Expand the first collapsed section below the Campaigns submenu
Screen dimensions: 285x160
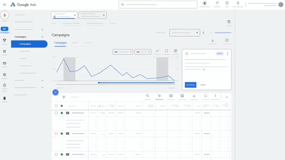coord(42,80)
